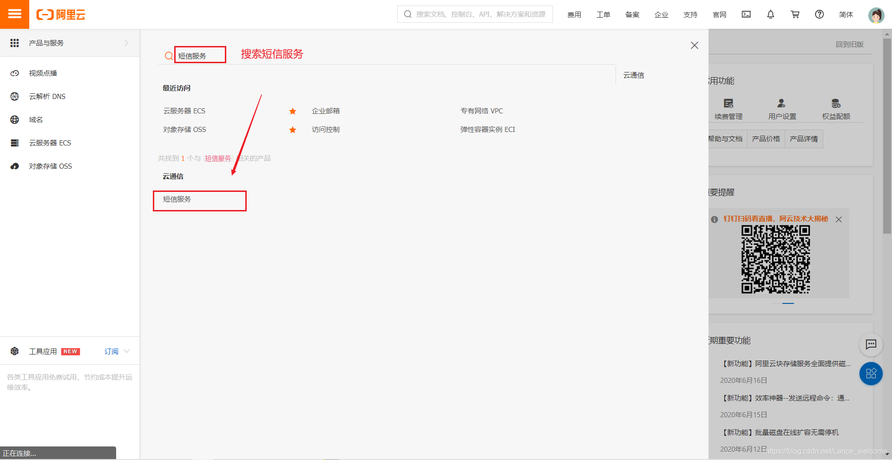Click the 用户设置 icon
The image size is (892, 460).
click(781, 103)
